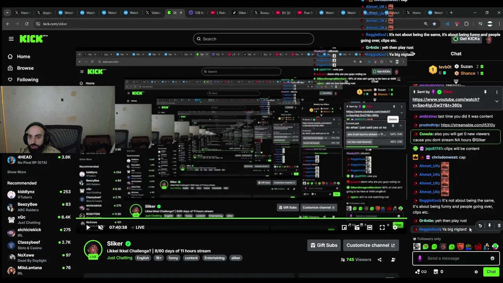Click the Gift Subs button
Screen dimensions: 503x283
click(324, 245)
